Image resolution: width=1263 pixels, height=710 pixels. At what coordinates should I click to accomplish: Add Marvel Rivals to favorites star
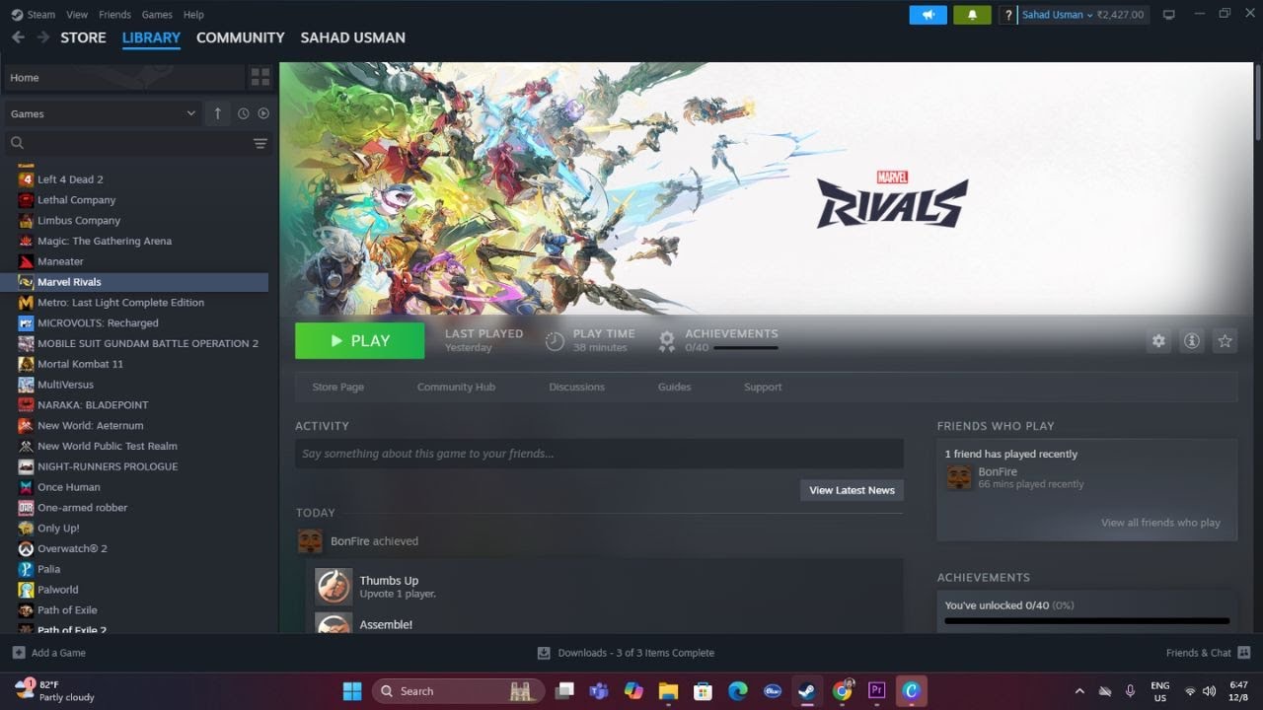(1225, 340)
